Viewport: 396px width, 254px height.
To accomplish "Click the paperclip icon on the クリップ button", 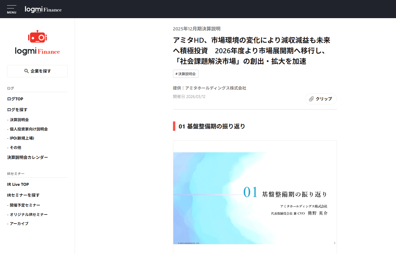I will [x=311, y=99].
